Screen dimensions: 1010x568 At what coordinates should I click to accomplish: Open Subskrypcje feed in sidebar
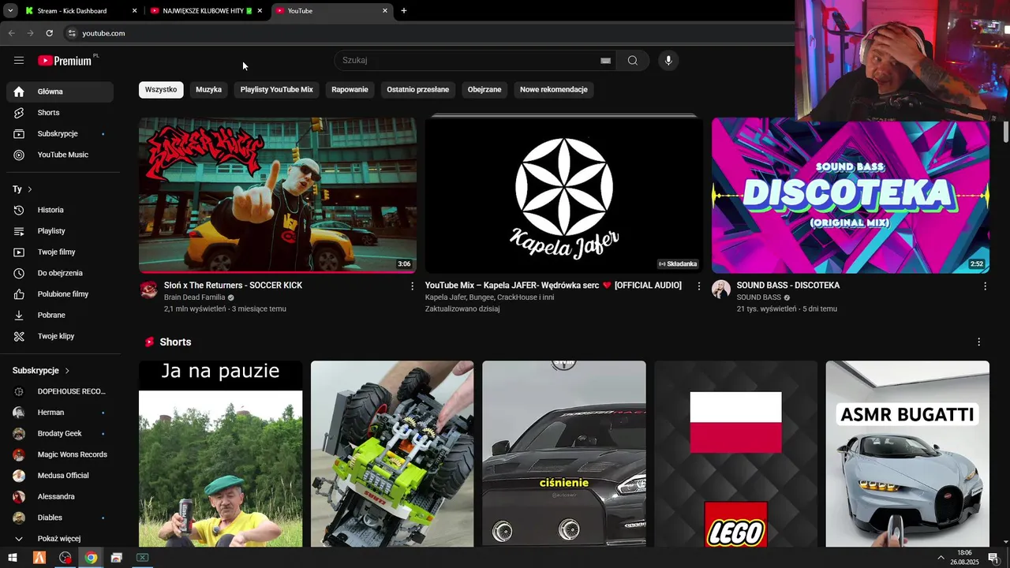(60, 134)
